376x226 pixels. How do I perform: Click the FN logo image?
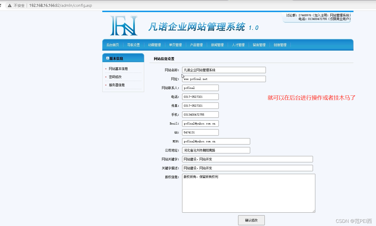124,25
